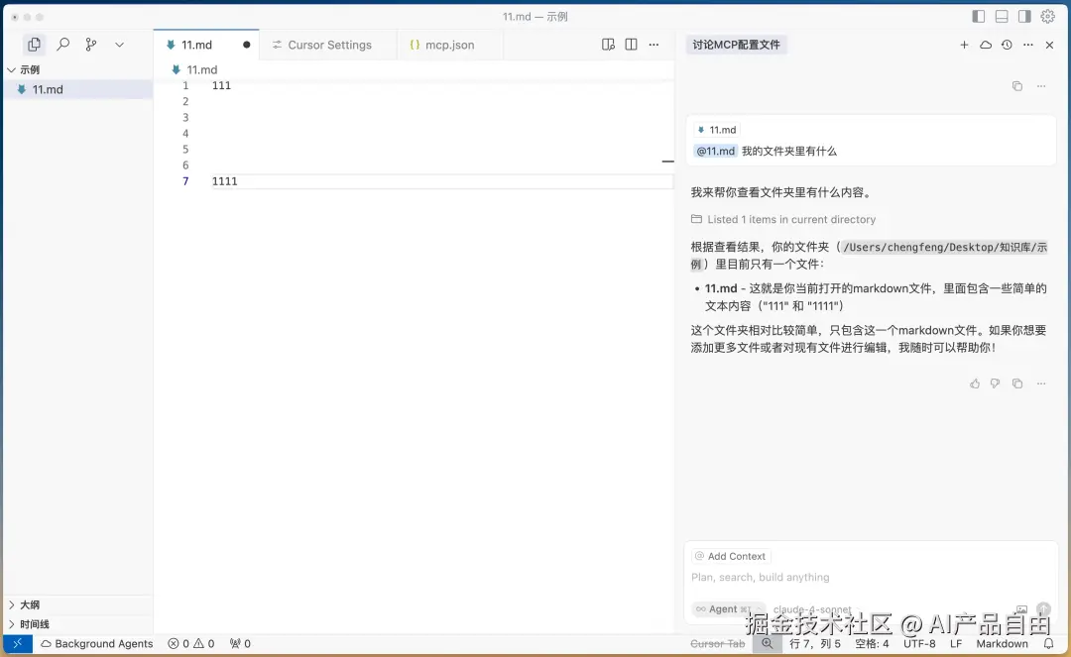Toggle bottom panel layout icon
The image size is (1071, 657).
pyautogui.click(x=1002, y=17)
